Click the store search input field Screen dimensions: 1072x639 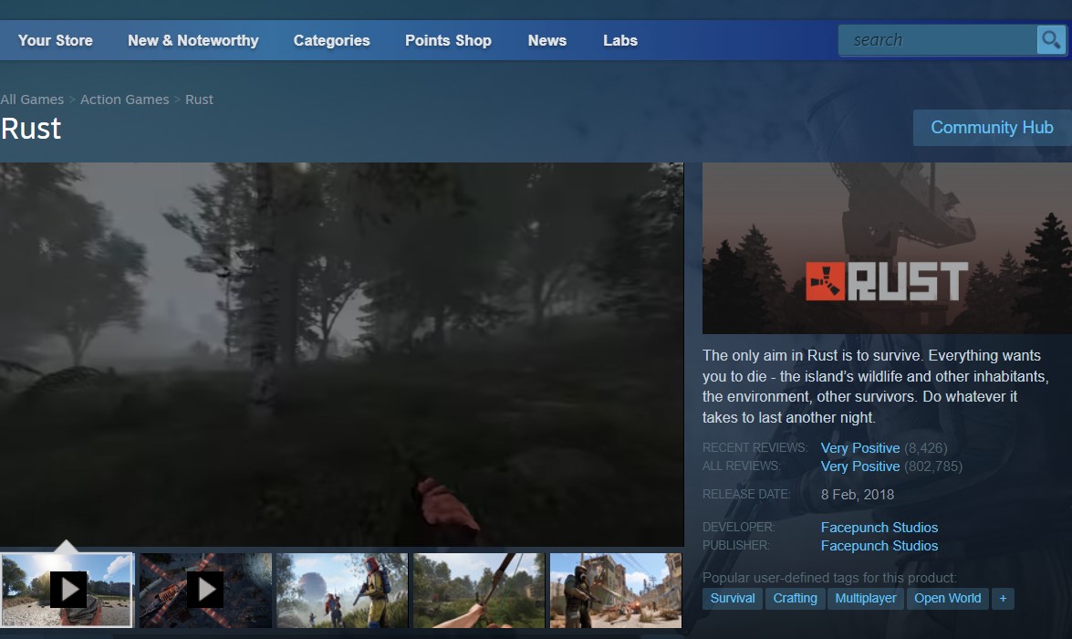click(937, 39)
